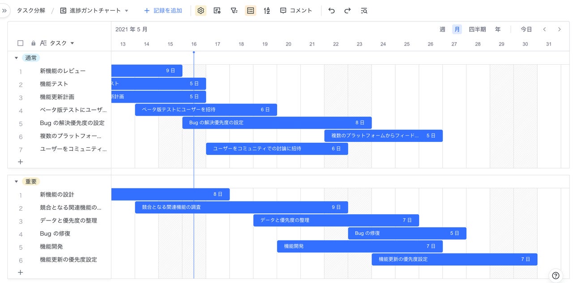Select ベータ版テストにユーザーを招待 Gantt bar
This screenshot has width=573, height=283.
(x=206, y=109)
